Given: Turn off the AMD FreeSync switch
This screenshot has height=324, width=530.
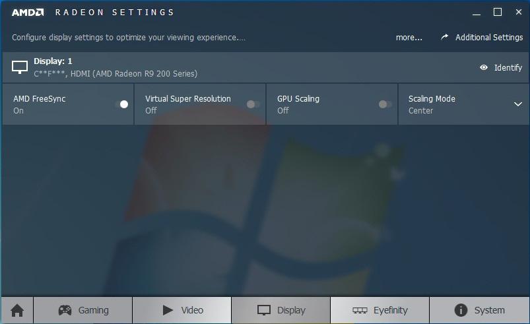Looking at the screenshot, I should click(122, 104).
